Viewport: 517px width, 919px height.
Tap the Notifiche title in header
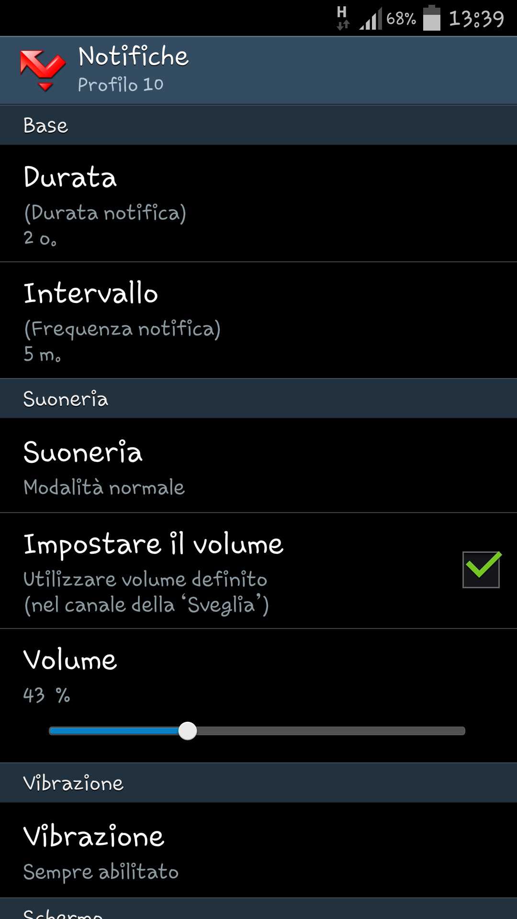click(134, 56)
